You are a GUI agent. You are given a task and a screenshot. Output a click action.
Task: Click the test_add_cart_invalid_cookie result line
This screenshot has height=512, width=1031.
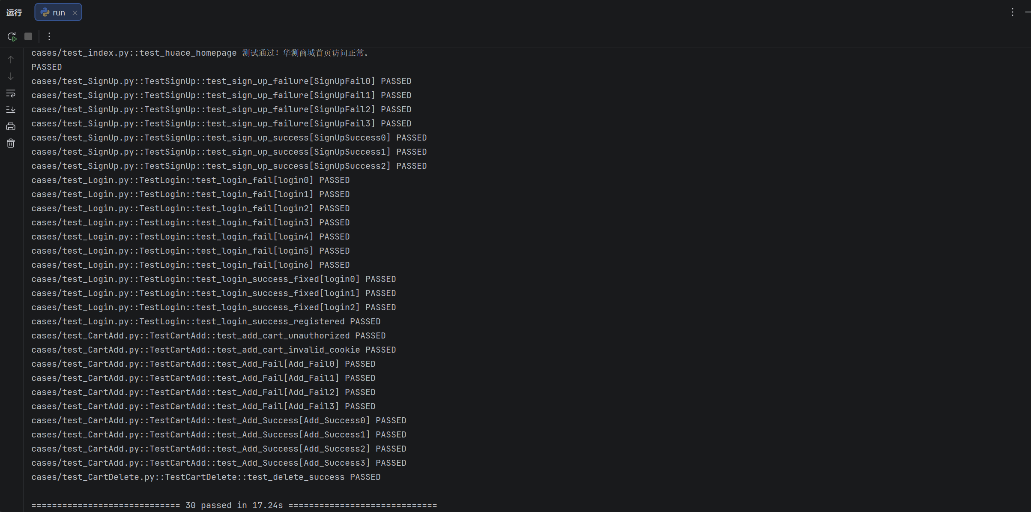pos(213,350)
